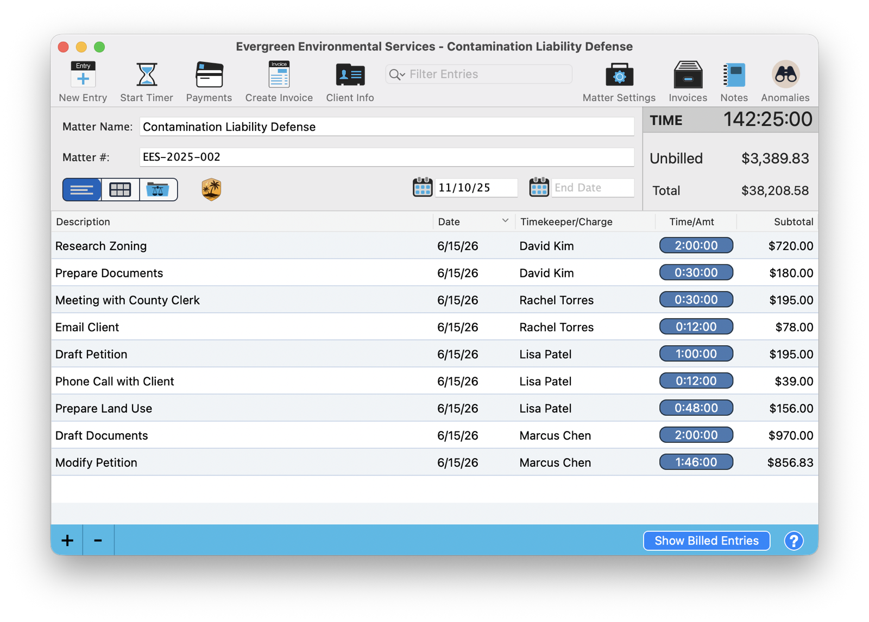Screen dimensions: 869x622
Task: Select Modify Petition entry
Action: 434,462
